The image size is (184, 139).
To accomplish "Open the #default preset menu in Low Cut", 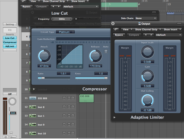I will click(x=80, y=7).
